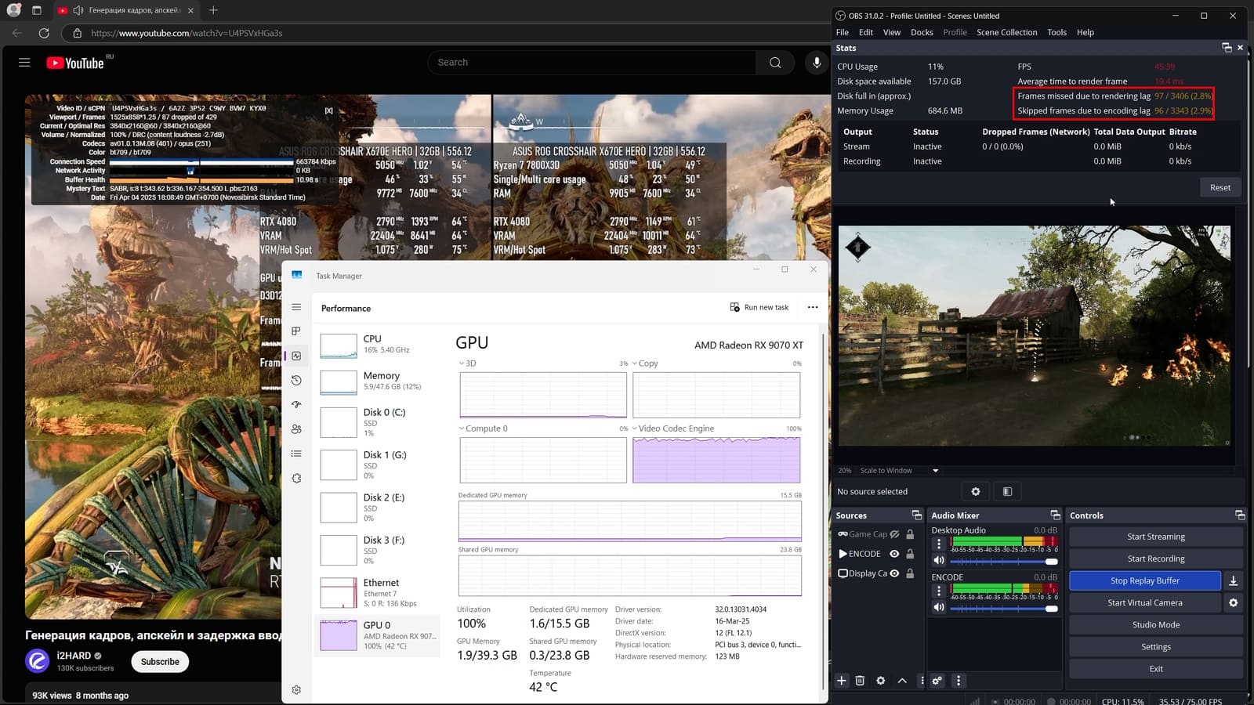Click Start Streaming in OBS Controls
Image resolution: width=1254 pixels, height=705 pixels.
coord(1155,537)
